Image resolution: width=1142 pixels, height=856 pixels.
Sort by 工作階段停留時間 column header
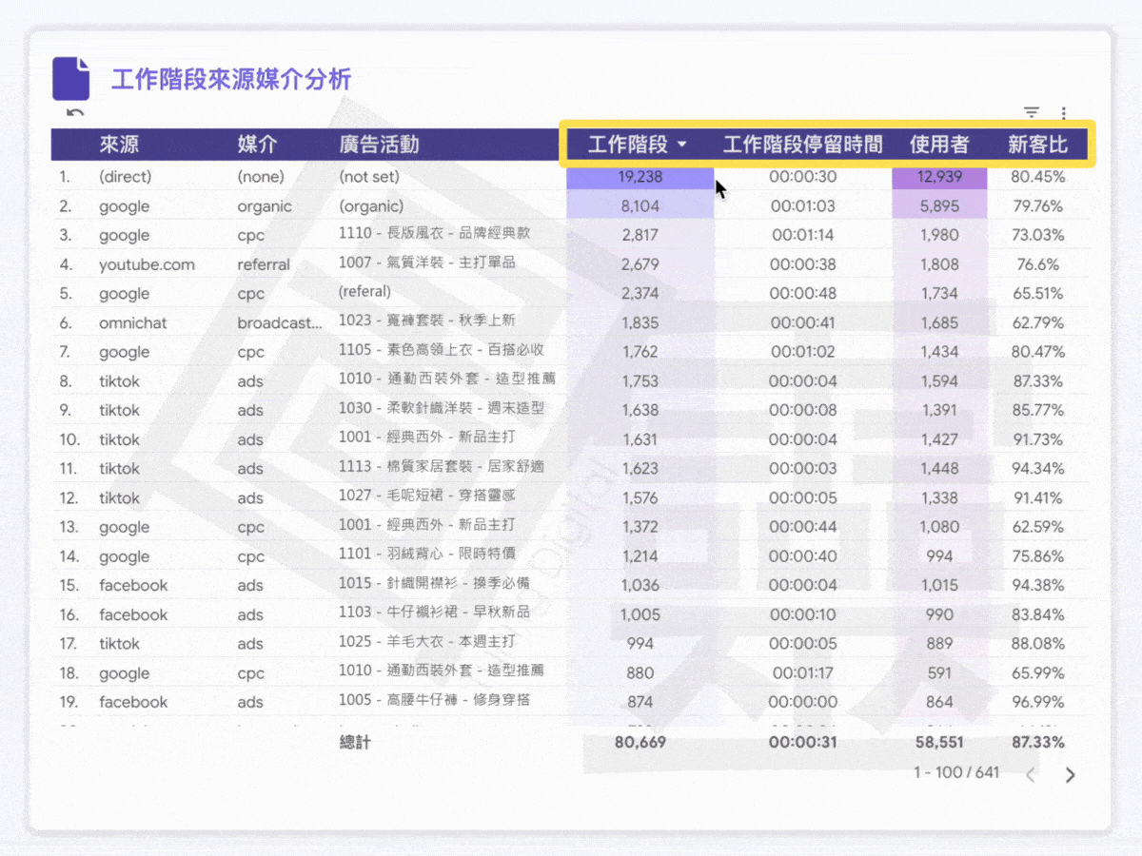click(802, 145)
